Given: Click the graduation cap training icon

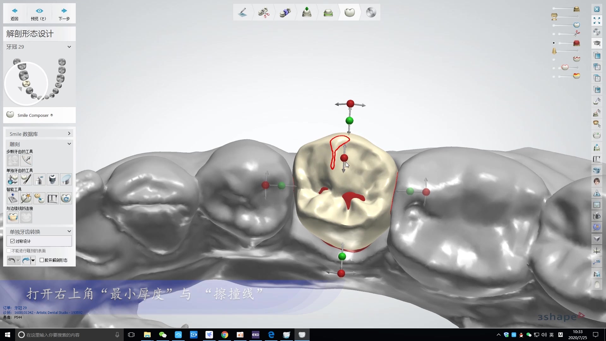Looking at the screenshot, I should (x=597, y=43).
